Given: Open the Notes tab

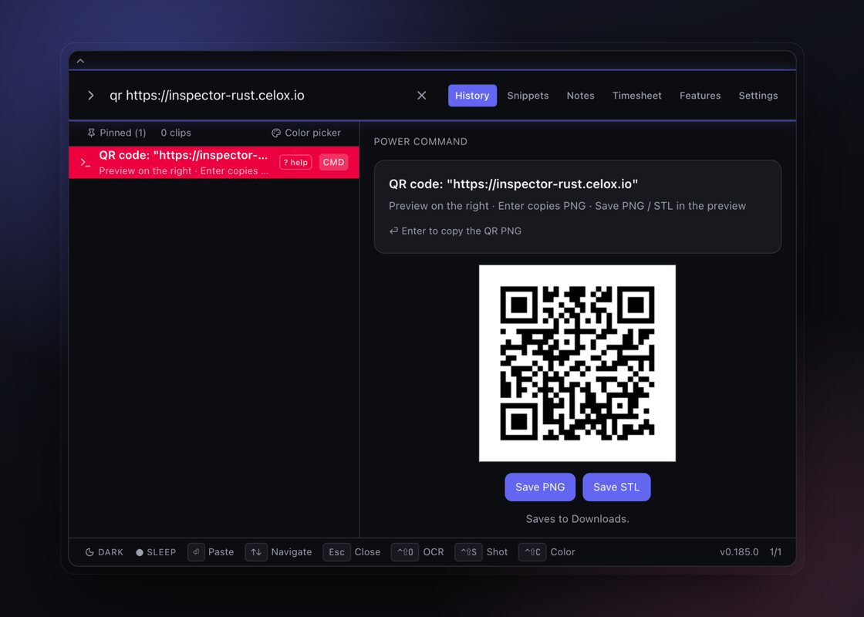Looking at the screenshot, I should coord(580,96).
